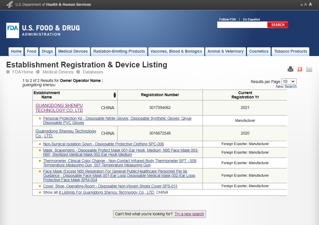Click the email envelope icon
This screenshot has width=319, height=225.
[309, 69]
